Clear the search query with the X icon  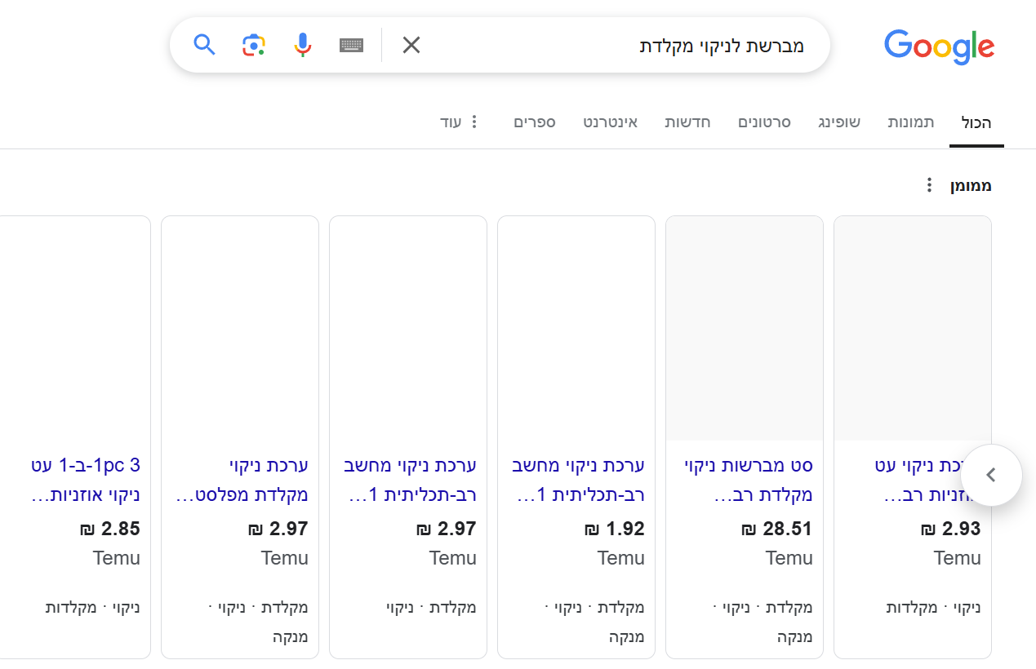(x=411, y=45)
